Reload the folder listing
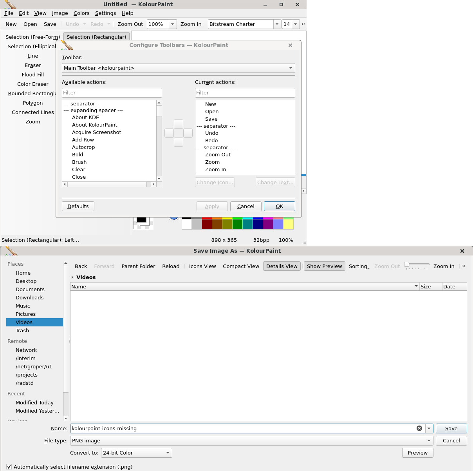 coord(171,266)
